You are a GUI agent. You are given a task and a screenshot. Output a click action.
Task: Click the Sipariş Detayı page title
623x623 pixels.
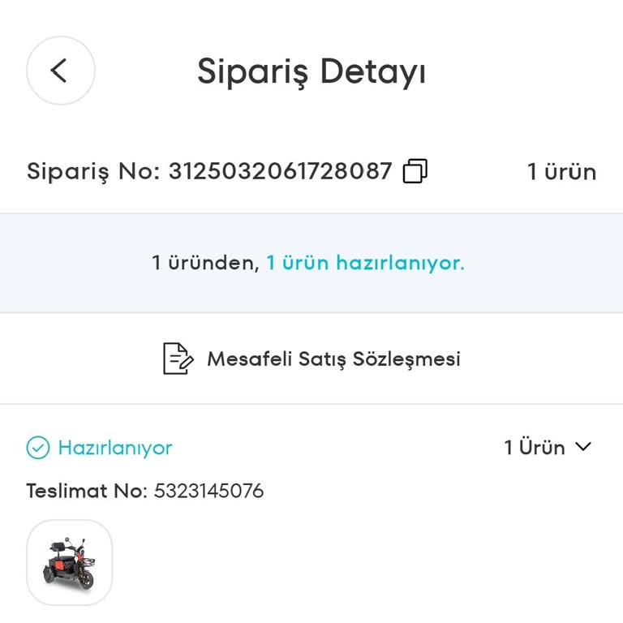311,71
